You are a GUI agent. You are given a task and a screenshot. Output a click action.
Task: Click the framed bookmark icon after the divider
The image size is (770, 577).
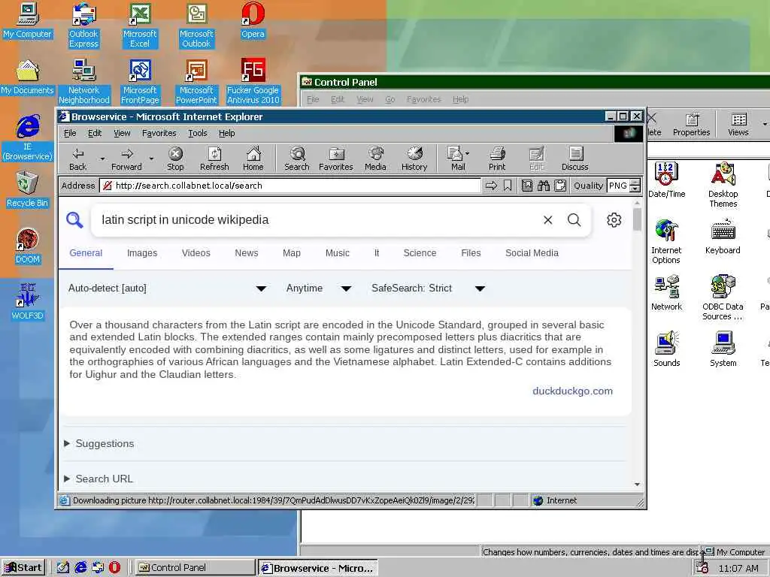[x=527, y=186]
